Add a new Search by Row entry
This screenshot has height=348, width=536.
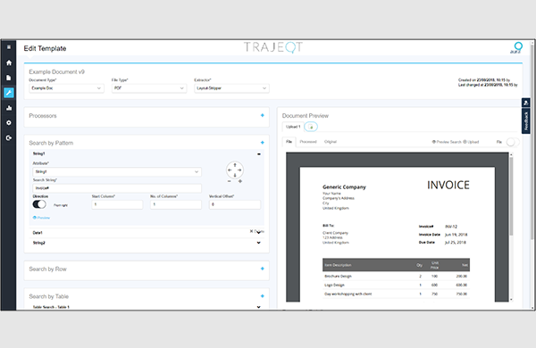pos(262,269)
